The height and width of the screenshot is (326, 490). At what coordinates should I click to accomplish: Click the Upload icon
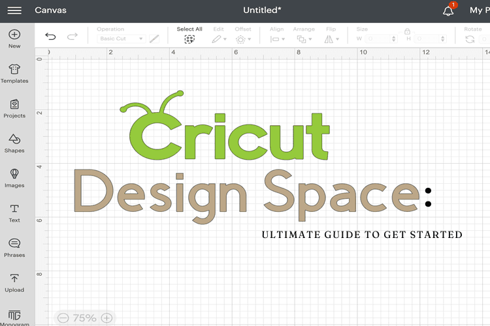click(x=14, y=282)
